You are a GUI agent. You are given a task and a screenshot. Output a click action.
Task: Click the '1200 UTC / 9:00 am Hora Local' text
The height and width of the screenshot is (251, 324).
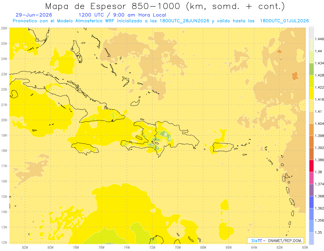122,15
